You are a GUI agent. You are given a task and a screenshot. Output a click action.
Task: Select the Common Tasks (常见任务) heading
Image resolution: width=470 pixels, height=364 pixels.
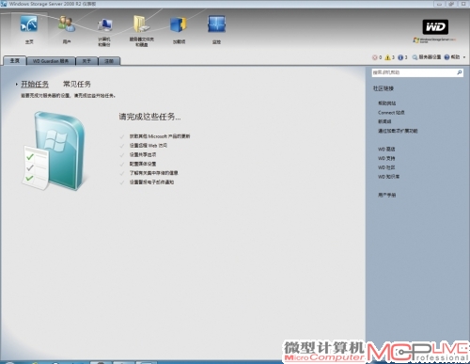pyautogui.click(x=77, y=84)
